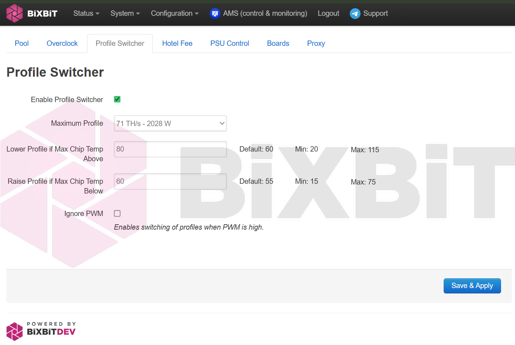Click the 'Profile Switcher' page heading
Screen dimensions: 515x345
55,72
